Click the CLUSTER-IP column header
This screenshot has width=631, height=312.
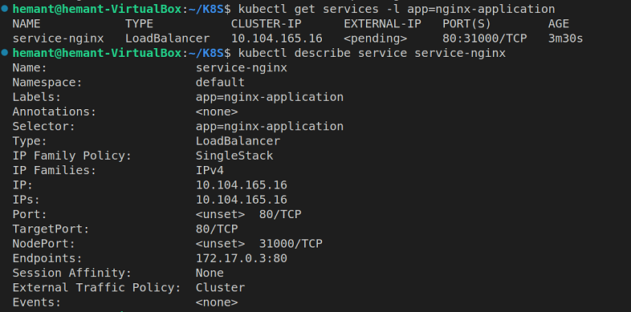pos(266,24)
